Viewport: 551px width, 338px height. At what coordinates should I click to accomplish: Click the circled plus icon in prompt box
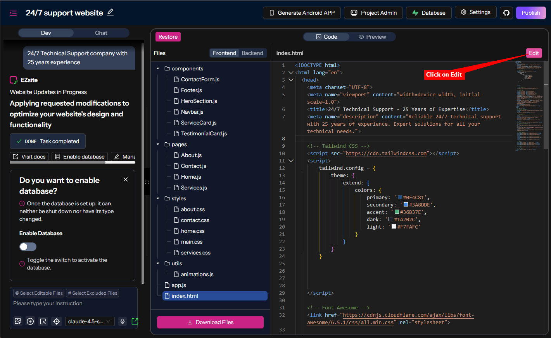click(x=30, y=321)
